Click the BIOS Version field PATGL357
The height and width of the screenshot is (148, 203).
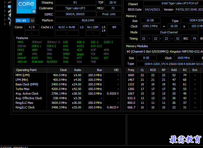click(x=189, y=9)
